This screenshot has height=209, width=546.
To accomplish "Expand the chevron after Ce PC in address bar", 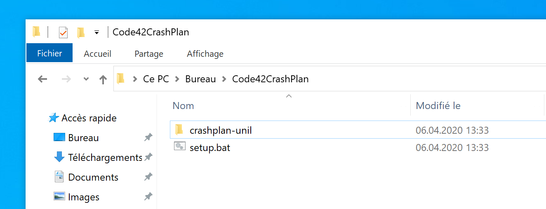I will pyautogui.click(x=177, y=79).
